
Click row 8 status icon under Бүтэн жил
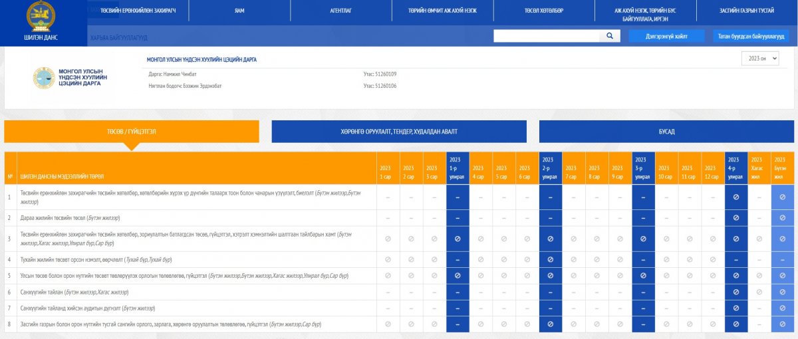pos(782,324)
